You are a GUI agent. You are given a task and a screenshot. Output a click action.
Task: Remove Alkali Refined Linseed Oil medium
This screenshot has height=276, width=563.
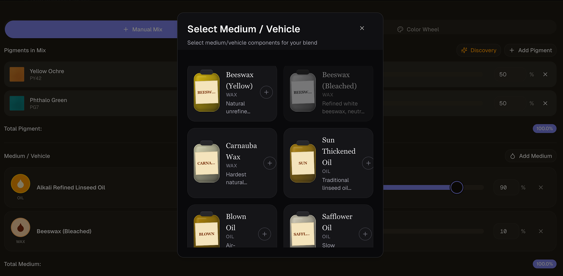click(x=541, y=188)
